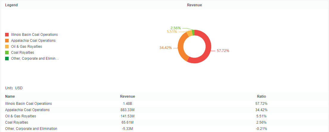Image resolution: width=329 pixels, height=132 pixels.
Task: Click the Ratio column header
Action: tap(261, 96)
